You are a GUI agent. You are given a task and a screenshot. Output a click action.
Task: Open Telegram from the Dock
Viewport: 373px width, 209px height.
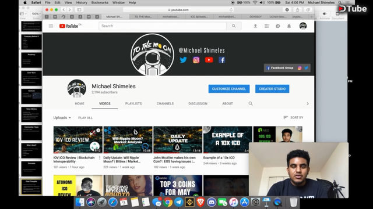point(179,203)
